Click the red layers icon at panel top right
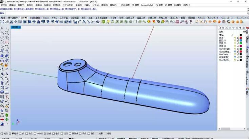 [247, 28]
